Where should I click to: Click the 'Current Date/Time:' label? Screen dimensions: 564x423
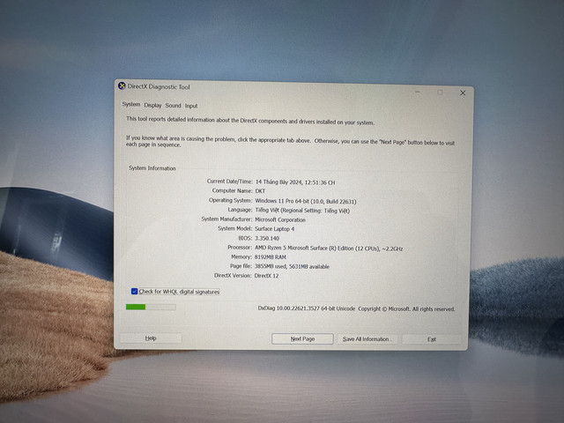coord(229,182)
